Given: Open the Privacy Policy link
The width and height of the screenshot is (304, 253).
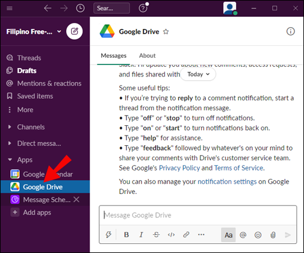Looking at the screenshot, I should 179,168.
